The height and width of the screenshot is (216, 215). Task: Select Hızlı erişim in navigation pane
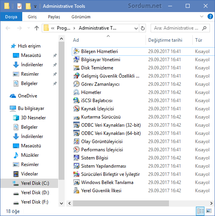click(x=25, y=46)
